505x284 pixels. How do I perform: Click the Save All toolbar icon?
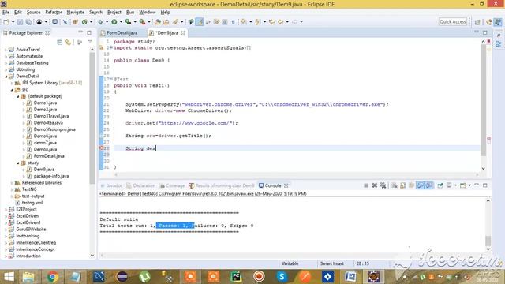point(28,22)
